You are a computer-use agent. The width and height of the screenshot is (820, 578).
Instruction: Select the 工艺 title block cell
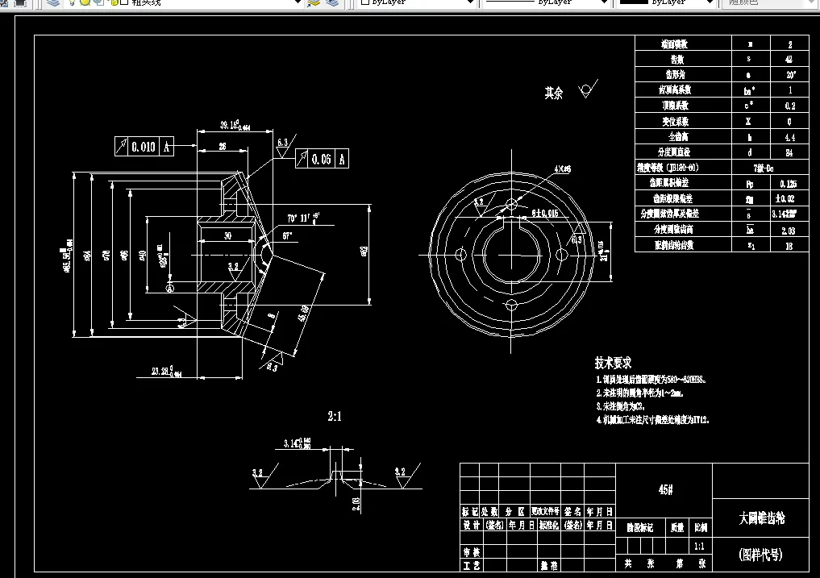471,565
